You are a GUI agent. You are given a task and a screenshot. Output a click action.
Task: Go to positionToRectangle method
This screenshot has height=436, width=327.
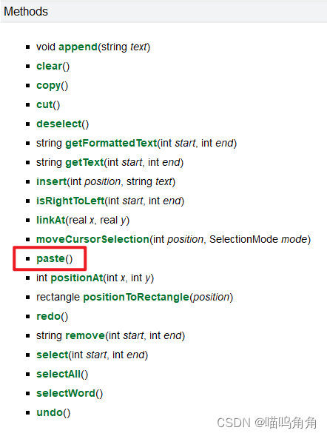pyautogui.click(x=136, y=297)
